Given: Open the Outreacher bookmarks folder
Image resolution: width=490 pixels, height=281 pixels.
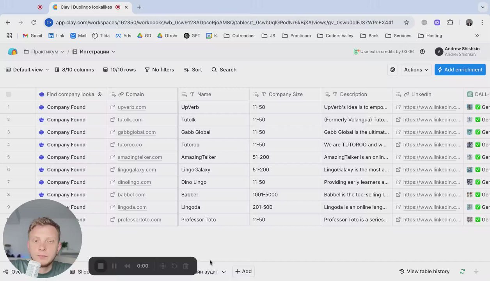Looking at the screenshot, I should click(239, 36).
